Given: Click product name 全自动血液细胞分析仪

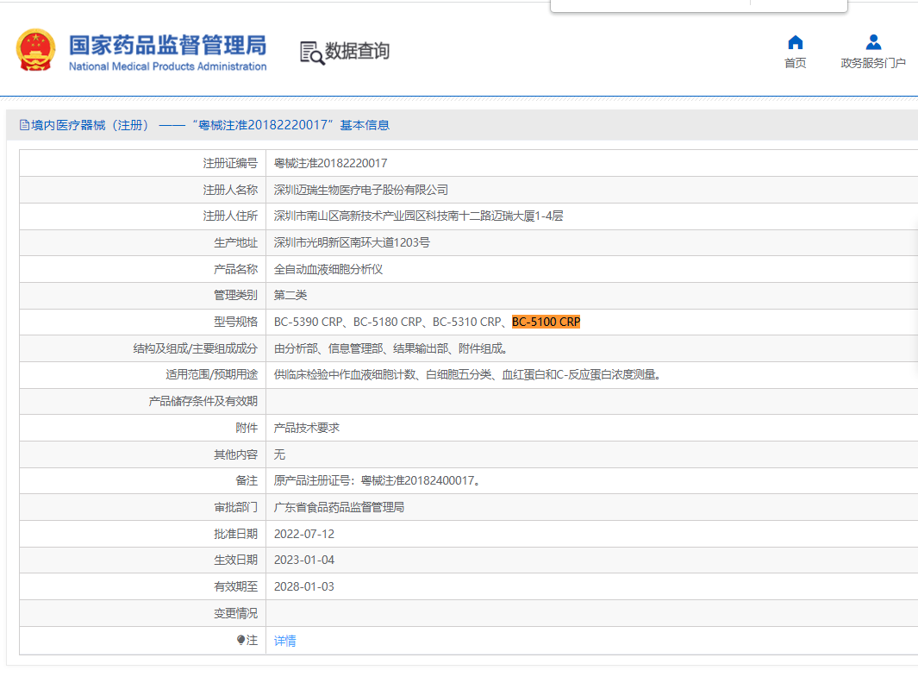Looking at the screenshot, I should pos(328,269).
